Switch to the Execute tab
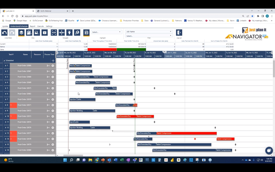The width and height of the screenshot is (275, 172). [40, 26]
